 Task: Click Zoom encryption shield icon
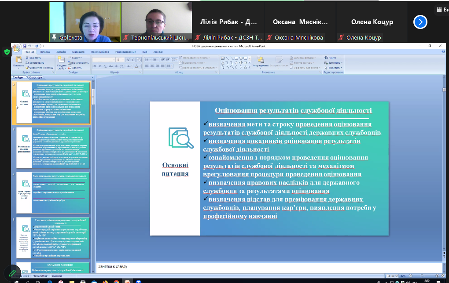pos(7,52)
